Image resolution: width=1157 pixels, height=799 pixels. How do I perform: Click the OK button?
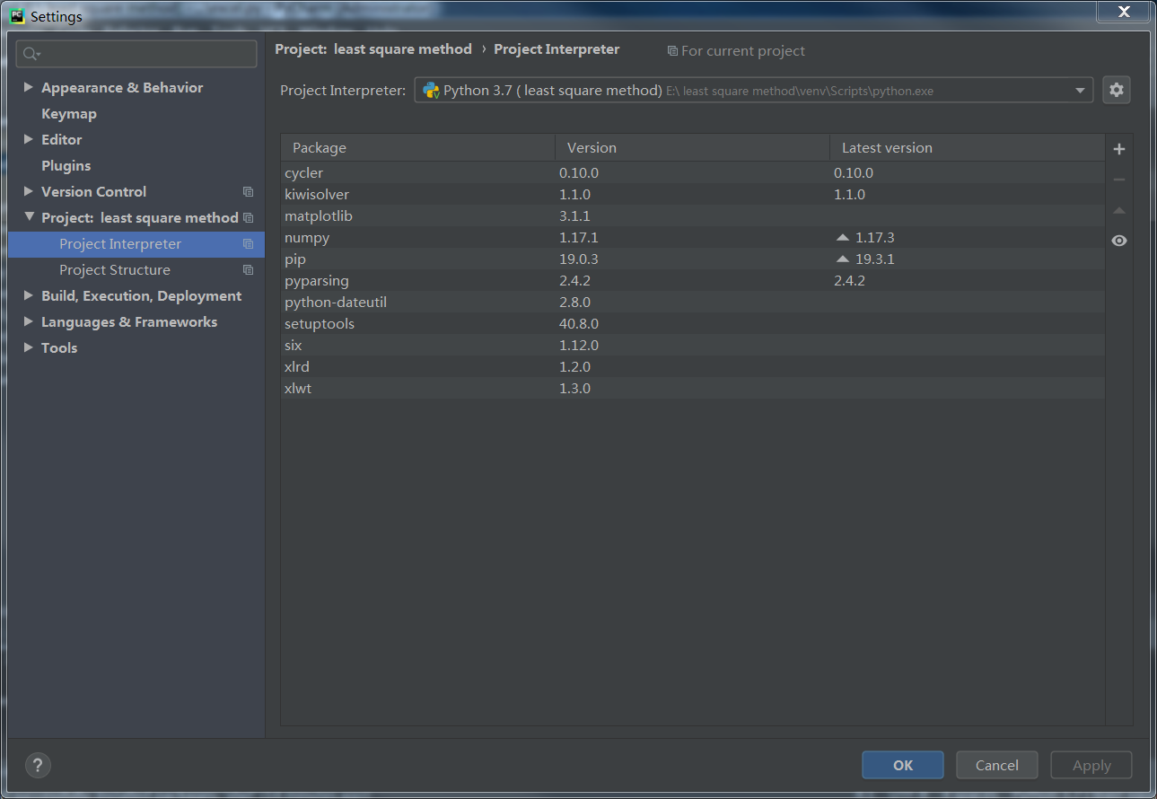pos(902,765)
